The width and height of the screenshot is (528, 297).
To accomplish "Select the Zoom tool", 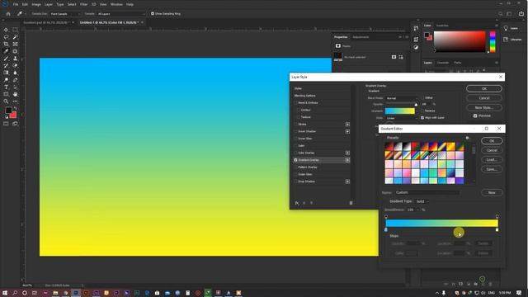I will 6,101.
